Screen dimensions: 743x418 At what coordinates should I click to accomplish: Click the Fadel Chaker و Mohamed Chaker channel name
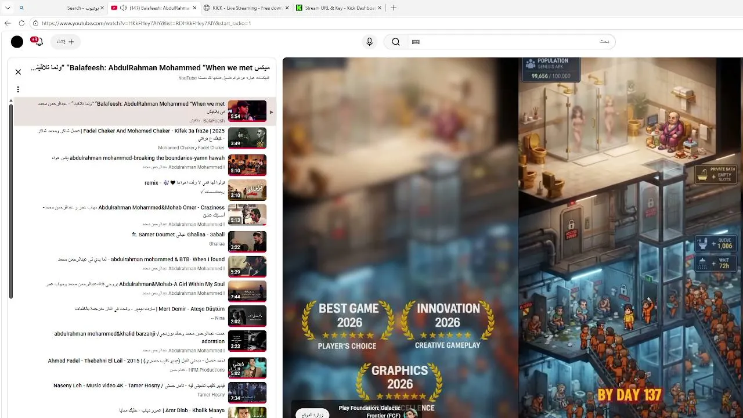point(191,148)
